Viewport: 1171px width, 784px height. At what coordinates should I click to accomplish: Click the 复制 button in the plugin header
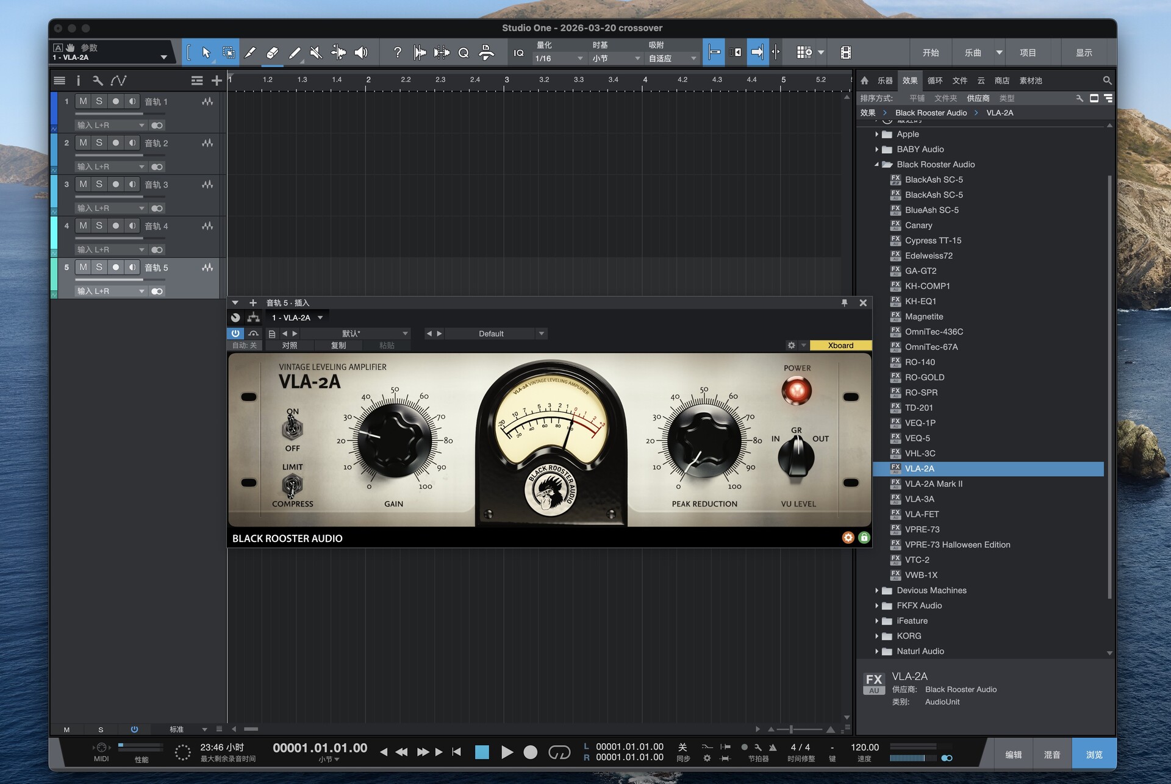coord(339,345)
